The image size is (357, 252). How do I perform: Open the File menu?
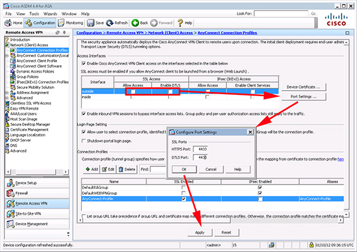pos(8,14)
